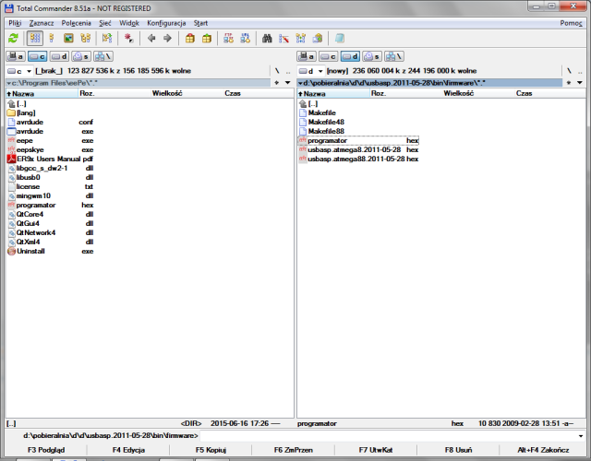The height and width of the screenshot is (461, 591).
Task: Click the F5 Kopiuj button
Action: [x=211, y=450]
